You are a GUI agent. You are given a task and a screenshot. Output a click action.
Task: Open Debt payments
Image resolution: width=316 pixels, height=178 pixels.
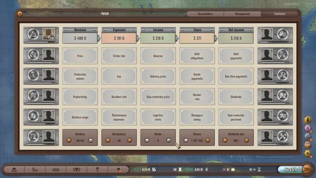236,56
